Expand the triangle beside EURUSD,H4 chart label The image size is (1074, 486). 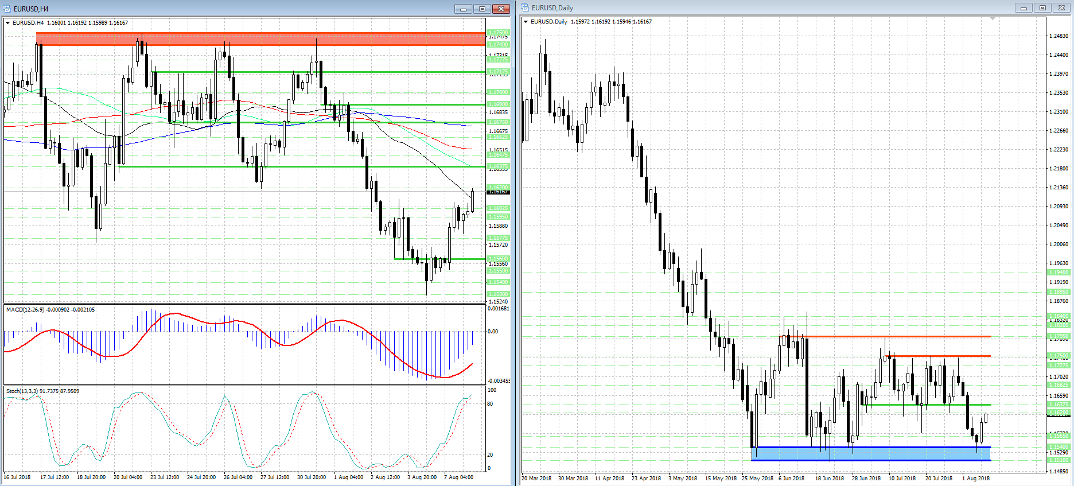(8, 23)
